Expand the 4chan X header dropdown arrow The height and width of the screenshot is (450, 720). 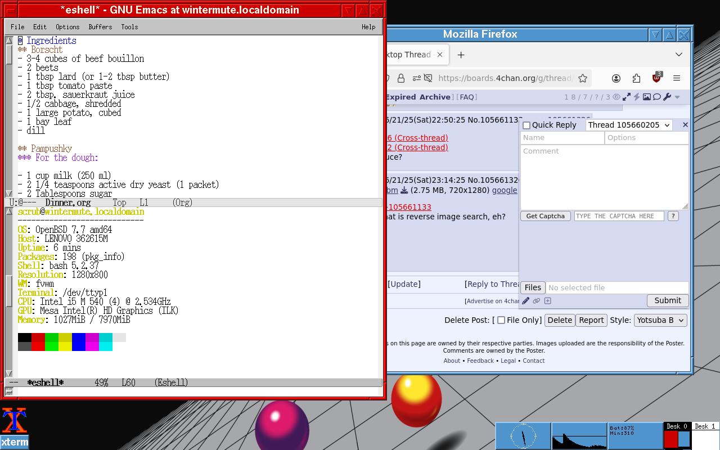pyautogui.click(x=677, y=97)
